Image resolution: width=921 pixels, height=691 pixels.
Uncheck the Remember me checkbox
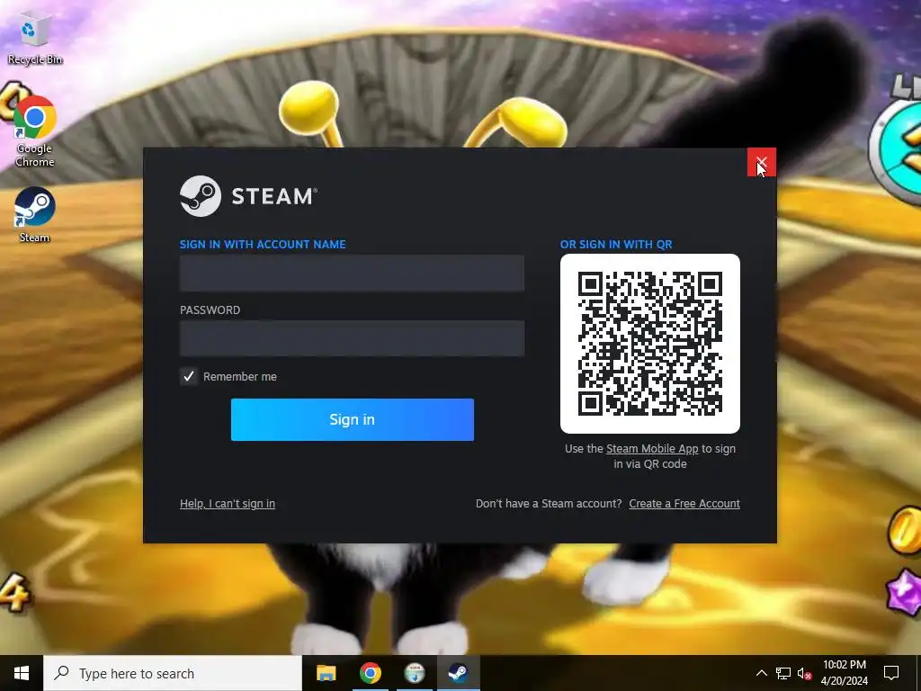pos(189,377)
